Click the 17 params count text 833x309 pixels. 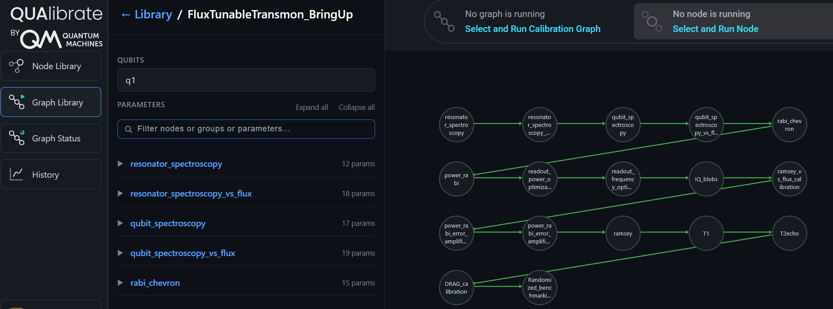[358, 223]
